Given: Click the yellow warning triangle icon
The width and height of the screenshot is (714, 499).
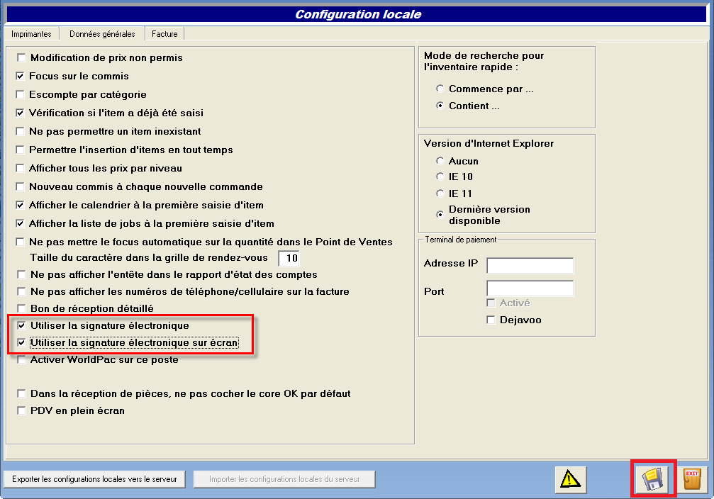Looking at the screenshot, I should click(571, 479).
